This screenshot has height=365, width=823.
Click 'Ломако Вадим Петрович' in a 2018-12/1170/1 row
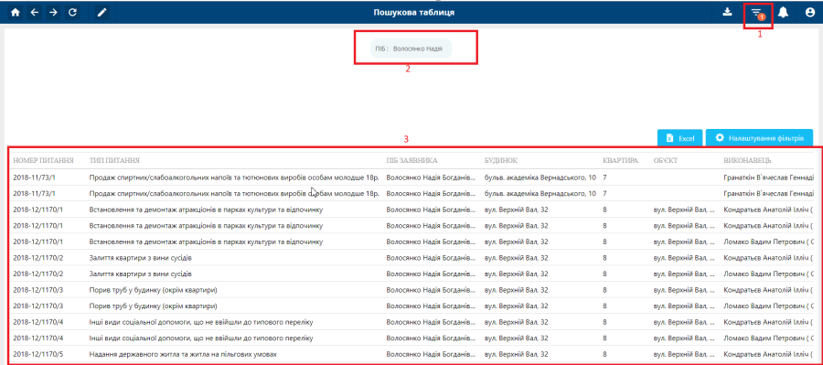click(768, 242)
